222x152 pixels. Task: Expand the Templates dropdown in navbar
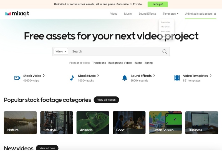[x=170, y=14]
